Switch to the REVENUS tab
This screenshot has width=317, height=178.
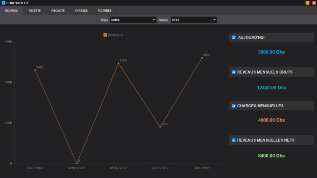click(x=11, y=11)
